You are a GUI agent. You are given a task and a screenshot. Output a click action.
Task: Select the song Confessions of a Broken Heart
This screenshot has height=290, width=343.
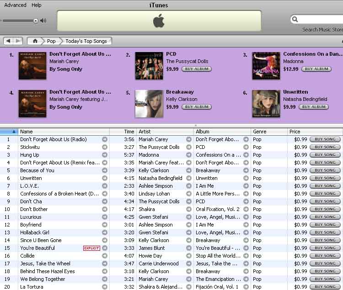[x=171, y=194]
